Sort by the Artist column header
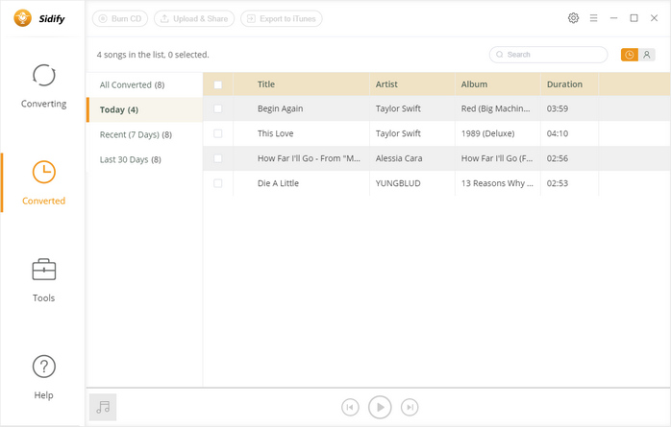Image resolution: width=671 pixels, height=427 pixels. 412,84
